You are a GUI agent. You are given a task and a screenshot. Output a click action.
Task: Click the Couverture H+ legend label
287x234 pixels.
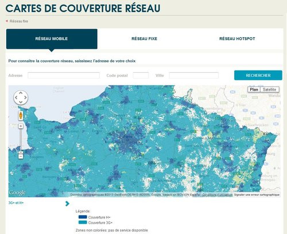click(x=99, y=217)
